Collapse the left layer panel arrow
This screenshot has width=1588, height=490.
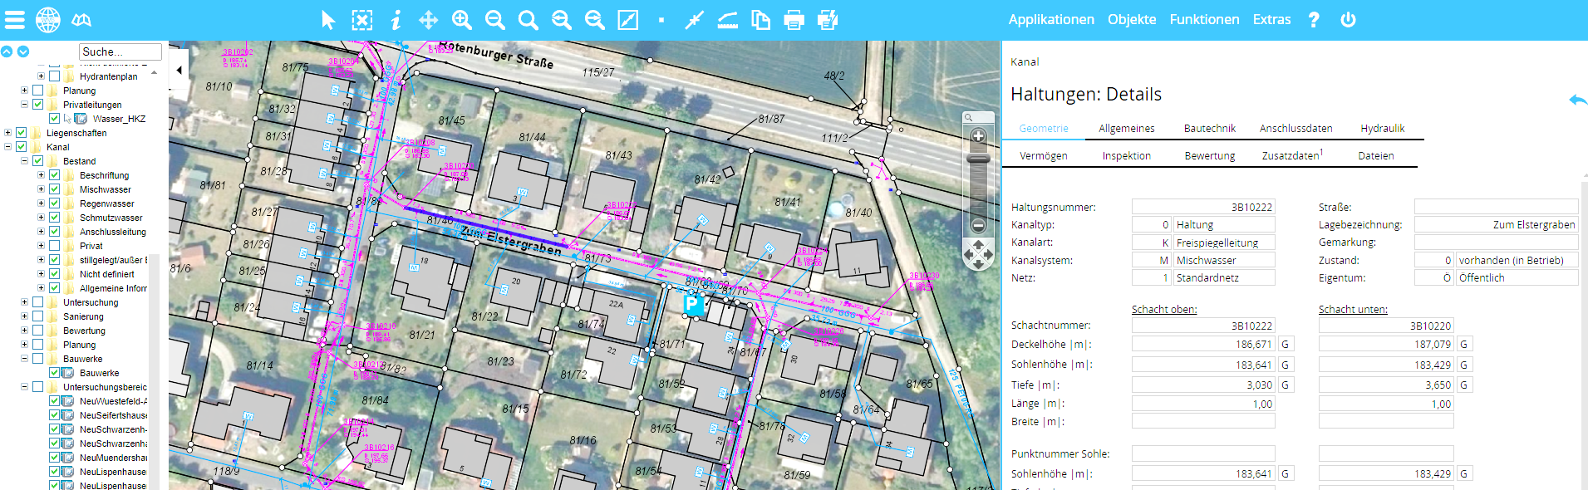coord(179,71)
